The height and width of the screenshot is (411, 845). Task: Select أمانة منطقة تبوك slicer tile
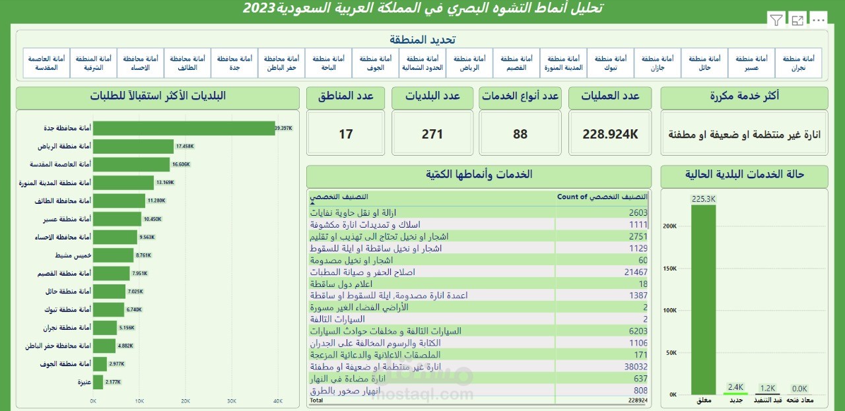click(611, 63)
